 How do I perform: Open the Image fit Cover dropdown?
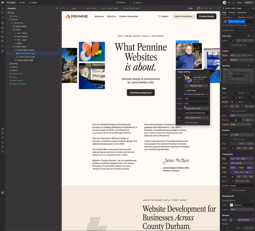[x=240, y=124]
